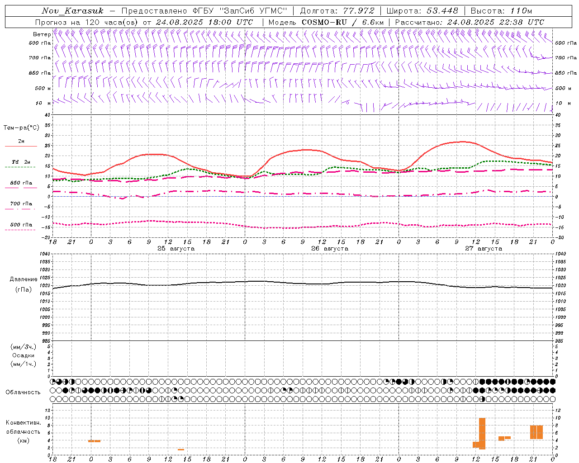Click the dash-dot legend line under 700 гПа
The width and height of the screenshot is (579, 463).
(21, 209)
